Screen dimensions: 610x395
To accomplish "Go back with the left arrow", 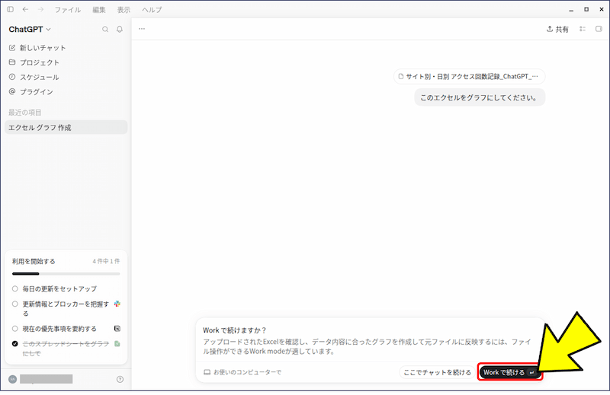I will tap(25, 9).
